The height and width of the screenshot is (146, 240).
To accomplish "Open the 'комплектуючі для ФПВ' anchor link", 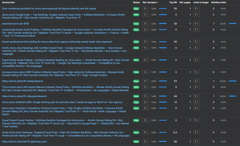I will [x=15, y=23].
